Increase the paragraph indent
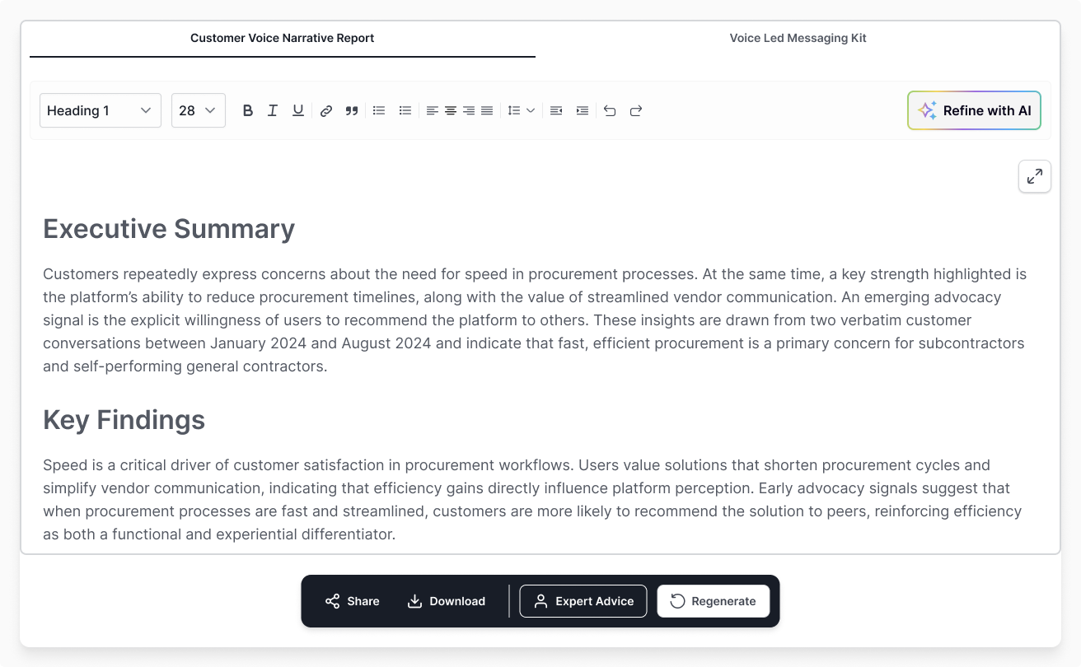The image size is (1081, 667). click(x=583, y=110)
